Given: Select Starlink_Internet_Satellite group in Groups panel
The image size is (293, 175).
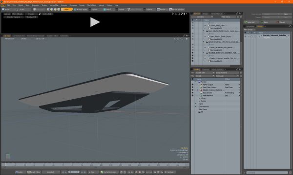Looking at the screenshot, I should point(275,35).
